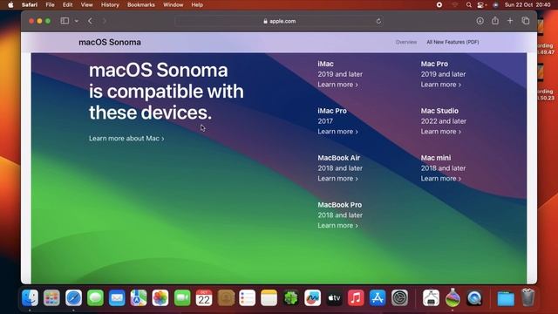Click the apple.com address bar
558x314 pixels.
coord(280,21)
